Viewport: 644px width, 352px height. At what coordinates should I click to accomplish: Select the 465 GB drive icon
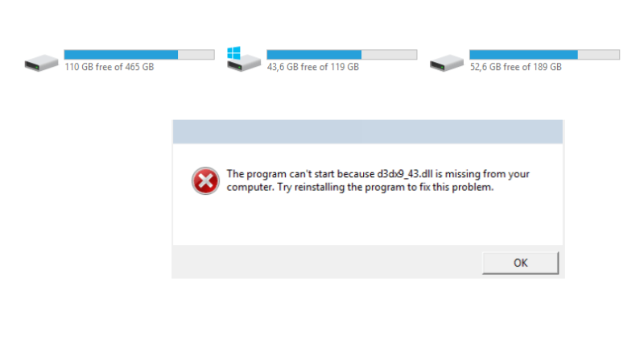tap(41, 64)
